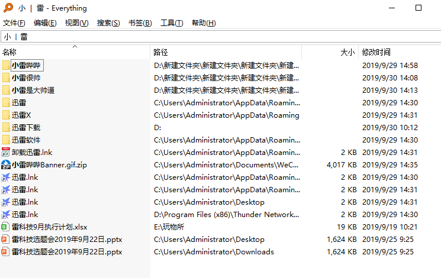Click the 4,017 KB size value
The height and width of the screenshot is (278, 441).
coord(342,164)
